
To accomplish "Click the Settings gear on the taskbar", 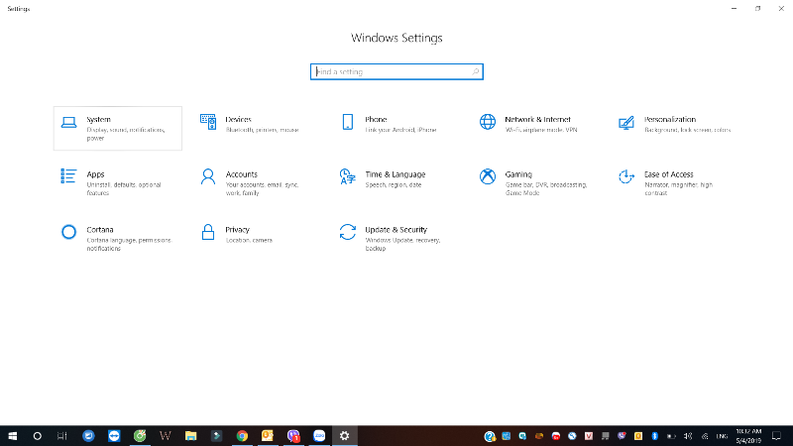I will point(344,436).
